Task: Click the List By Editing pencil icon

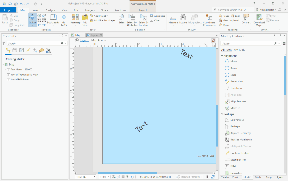Action: tap(28, 50)
